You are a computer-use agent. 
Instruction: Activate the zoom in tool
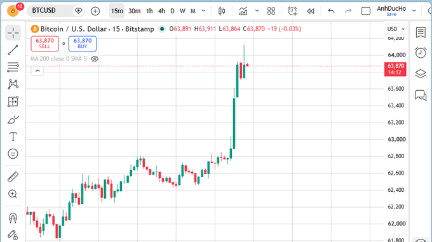point(13,194)
